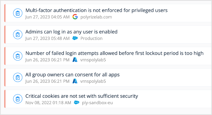212x115 pixels.
Task: Click Azure logo in group owners consent row
Action: 75,81
